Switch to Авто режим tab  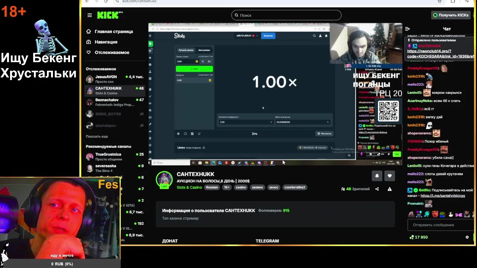(204, 50)
